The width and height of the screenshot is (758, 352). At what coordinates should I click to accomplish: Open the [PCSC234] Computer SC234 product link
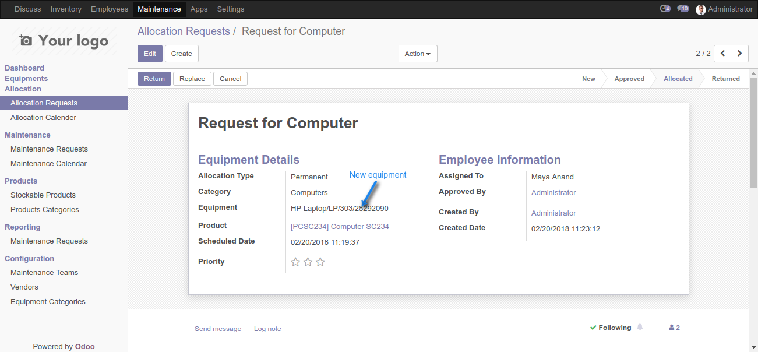(x=340, y=227)
